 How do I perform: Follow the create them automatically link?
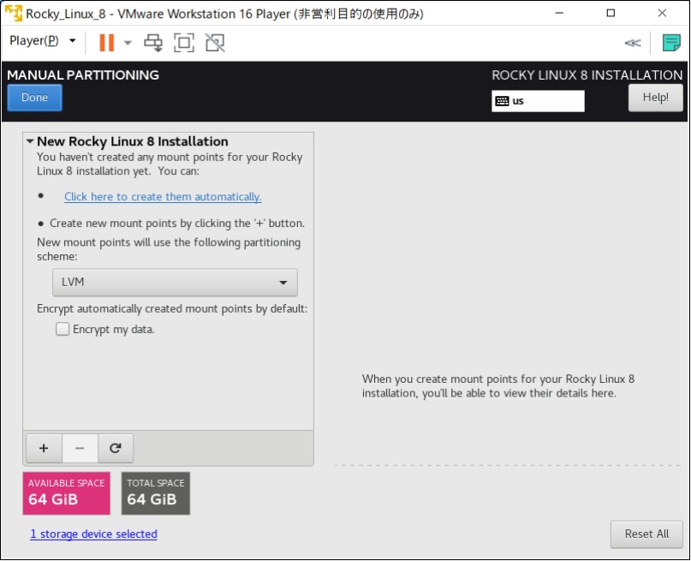163,196
